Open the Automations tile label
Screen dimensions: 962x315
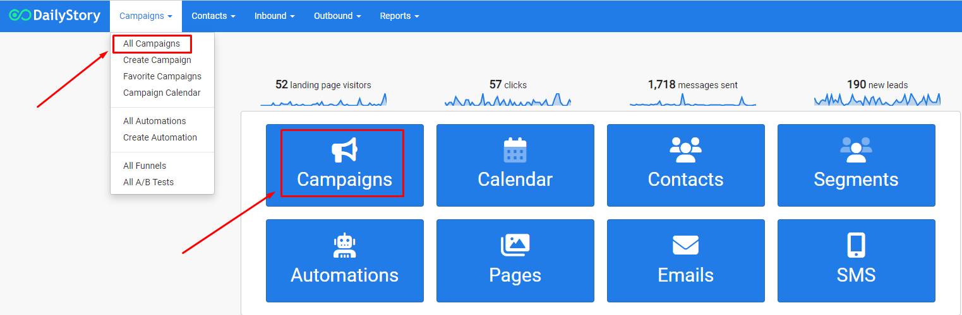[x=345, y=275]
